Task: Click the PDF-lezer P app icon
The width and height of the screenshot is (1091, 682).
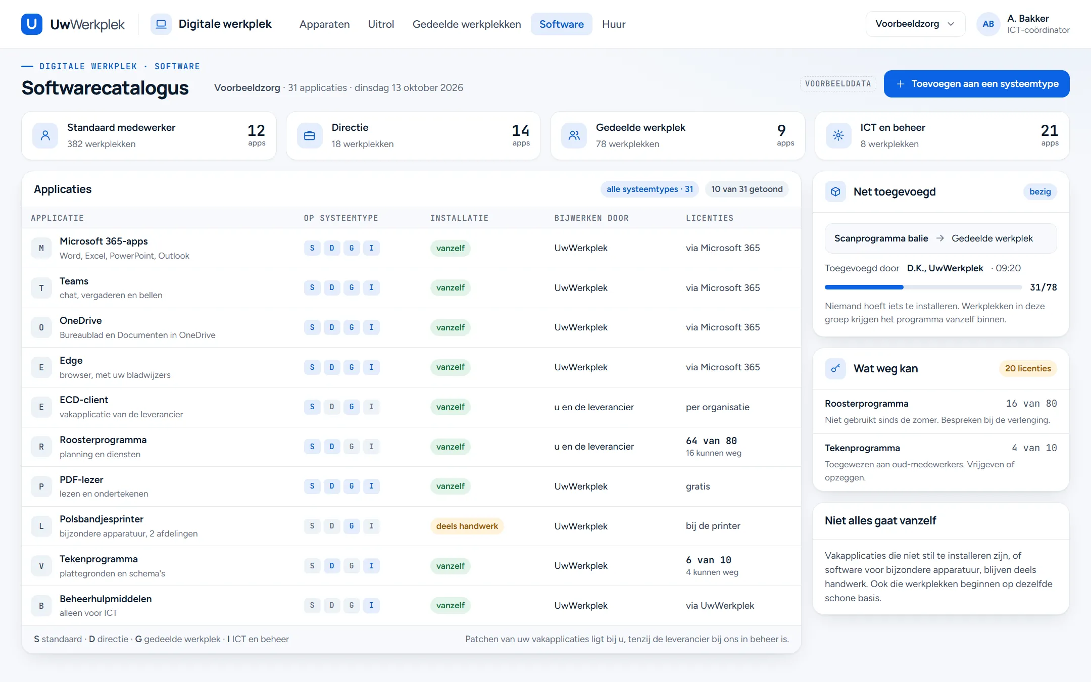Action: tap(41, 486)
